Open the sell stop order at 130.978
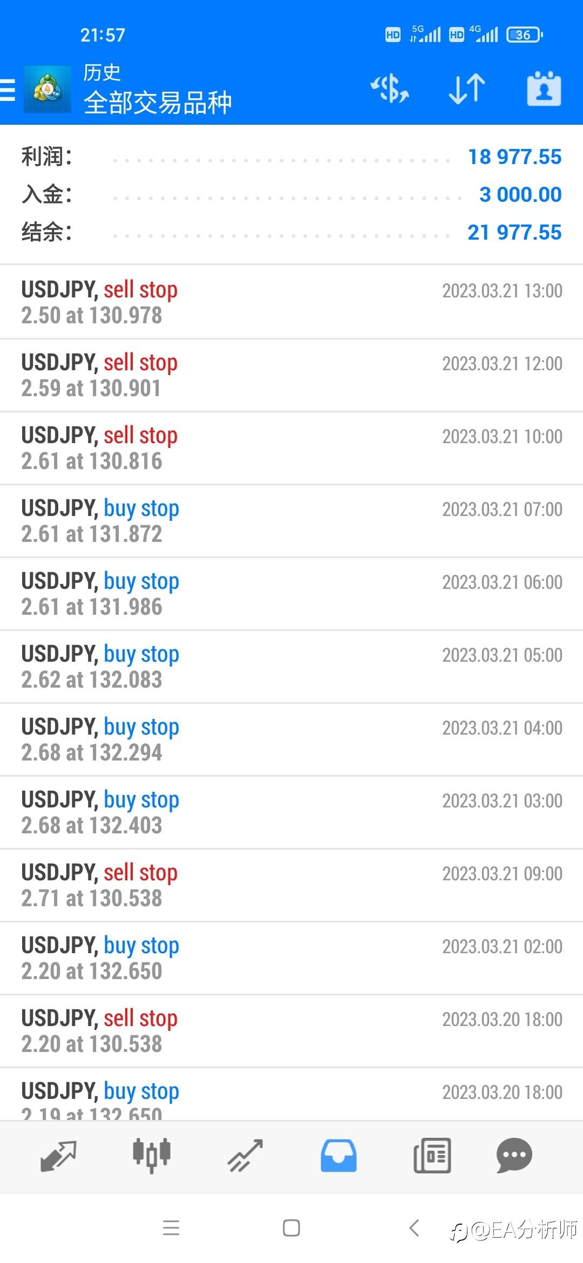The height and width of the screenshot is (1263, 583). 291,302
